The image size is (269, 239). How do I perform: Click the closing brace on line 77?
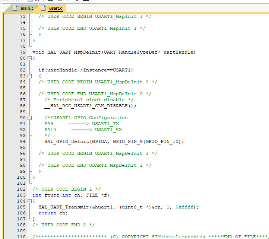point(34,40)
